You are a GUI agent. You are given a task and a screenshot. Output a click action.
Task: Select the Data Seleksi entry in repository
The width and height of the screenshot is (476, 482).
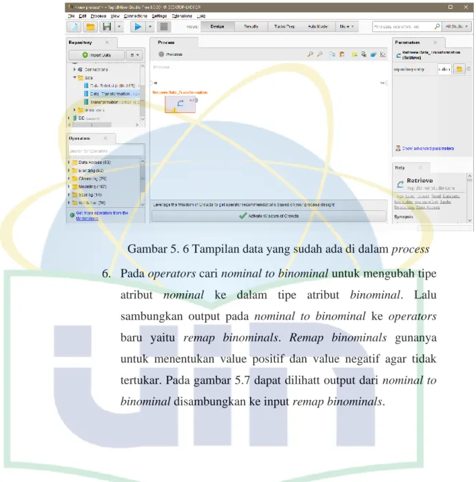click(x=112, y=86)
